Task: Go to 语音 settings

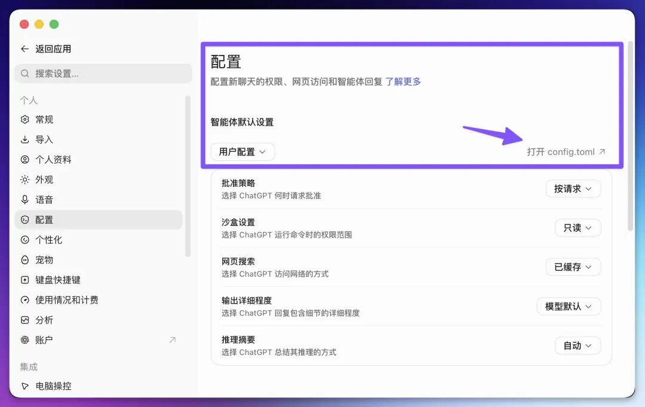Action: (x=99, y=200)
